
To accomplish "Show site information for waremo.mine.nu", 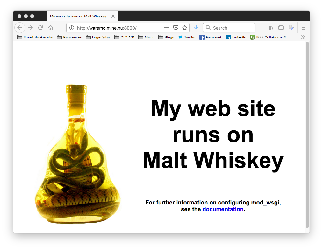I will [71, 28].
